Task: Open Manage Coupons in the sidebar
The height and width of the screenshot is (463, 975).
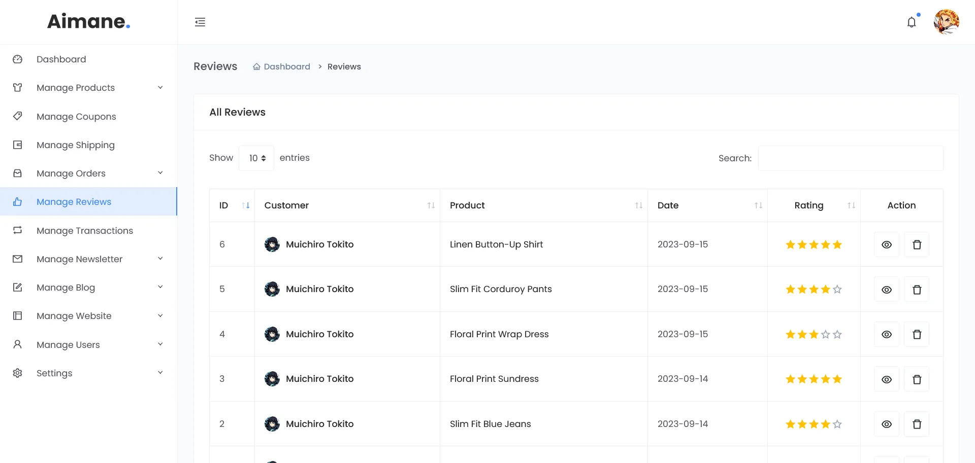Action: 88,116
